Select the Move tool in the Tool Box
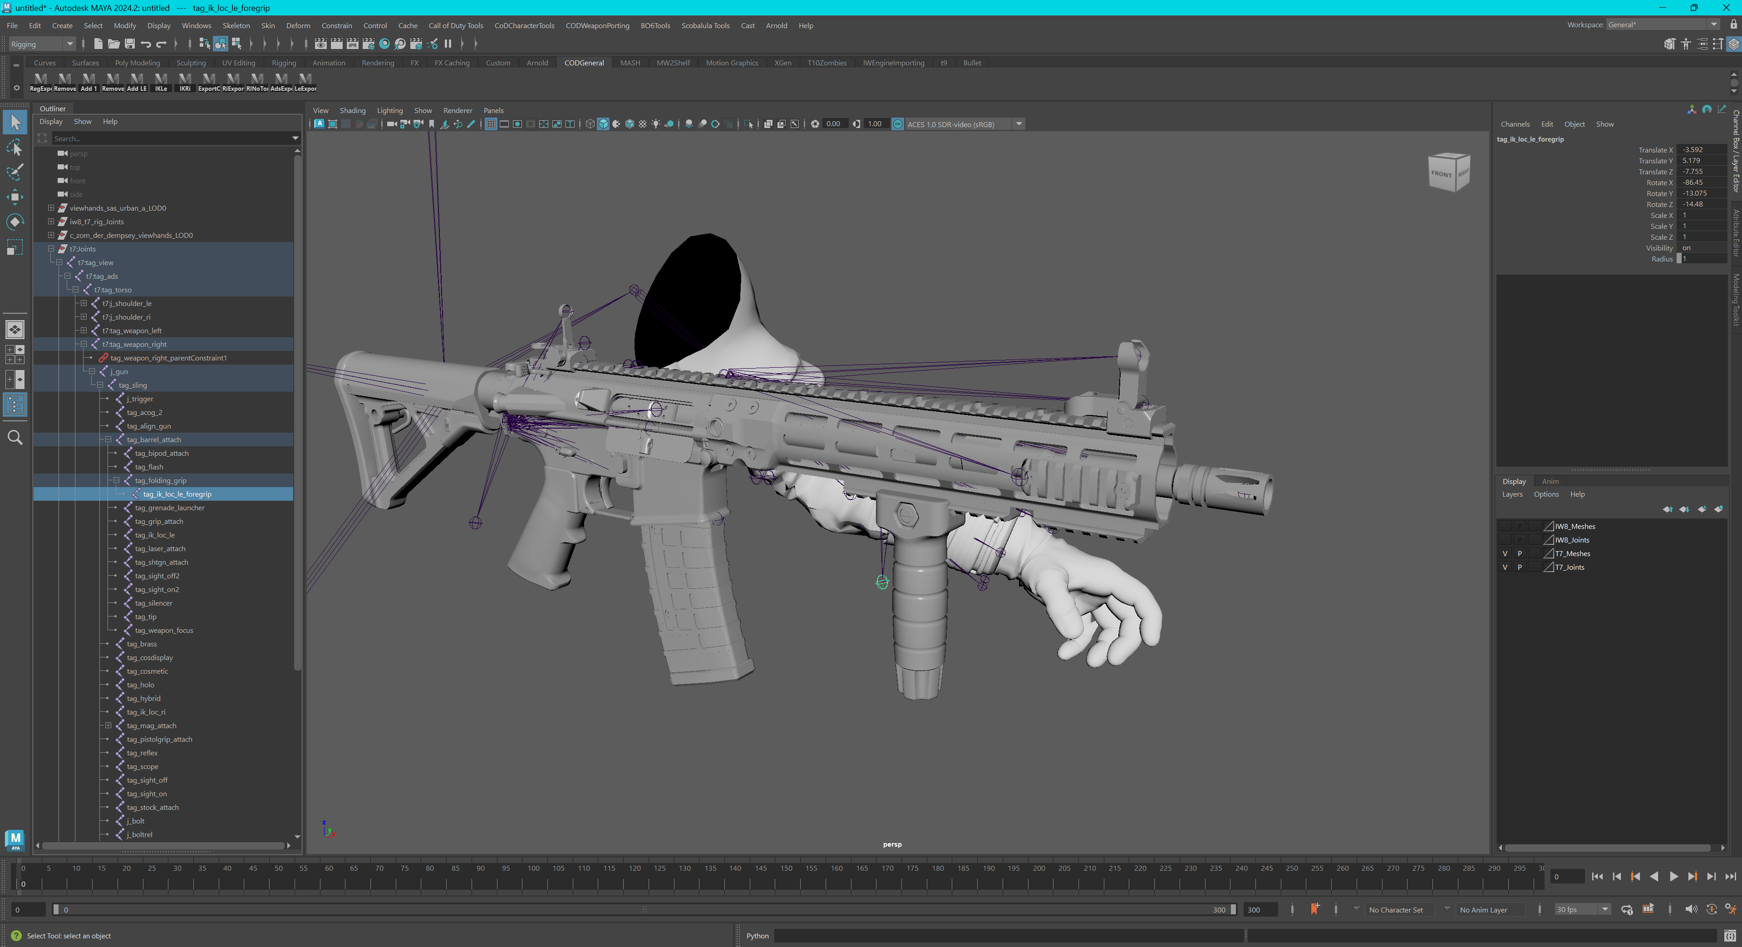The image size is (1742, 947). (x=14, y=197)
